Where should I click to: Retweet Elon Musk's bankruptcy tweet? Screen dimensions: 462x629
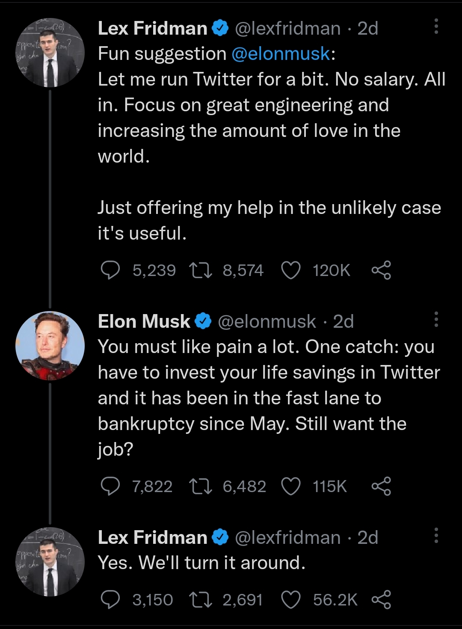pos(201,487)
